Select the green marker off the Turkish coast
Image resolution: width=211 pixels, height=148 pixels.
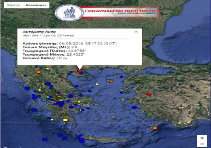click(127, 92)
